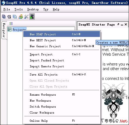The height and width of the screenshot is (125, 129).
Task: Click the green list icon above Projects
Action: coord(11,24)
